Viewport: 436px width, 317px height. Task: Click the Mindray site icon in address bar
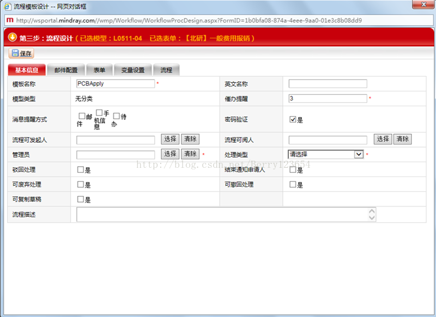[x=10, y=20]
